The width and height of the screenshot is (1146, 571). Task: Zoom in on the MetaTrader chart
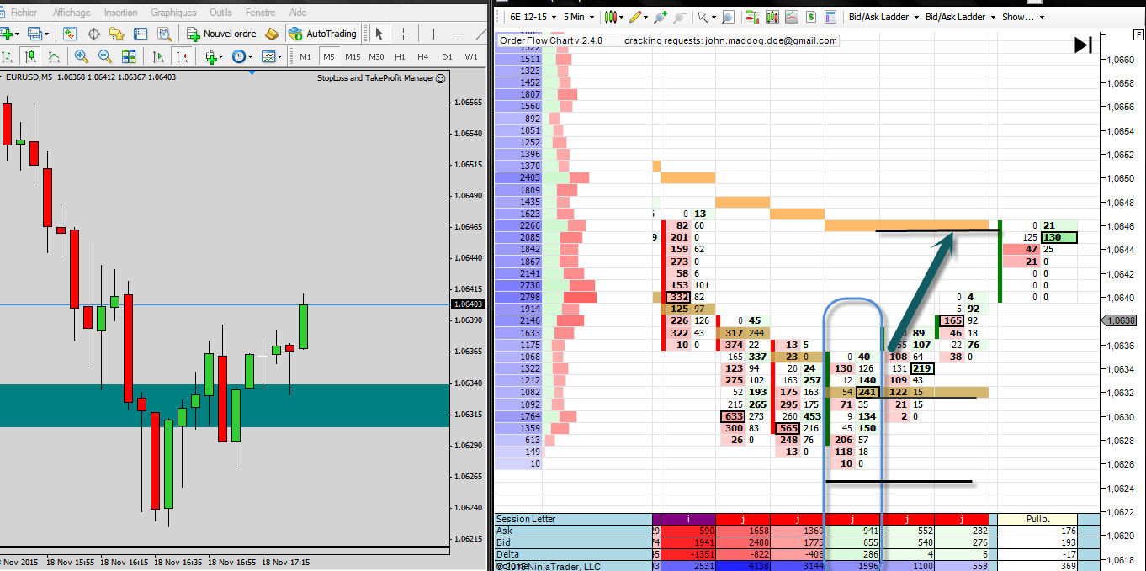tap(82, 56)
